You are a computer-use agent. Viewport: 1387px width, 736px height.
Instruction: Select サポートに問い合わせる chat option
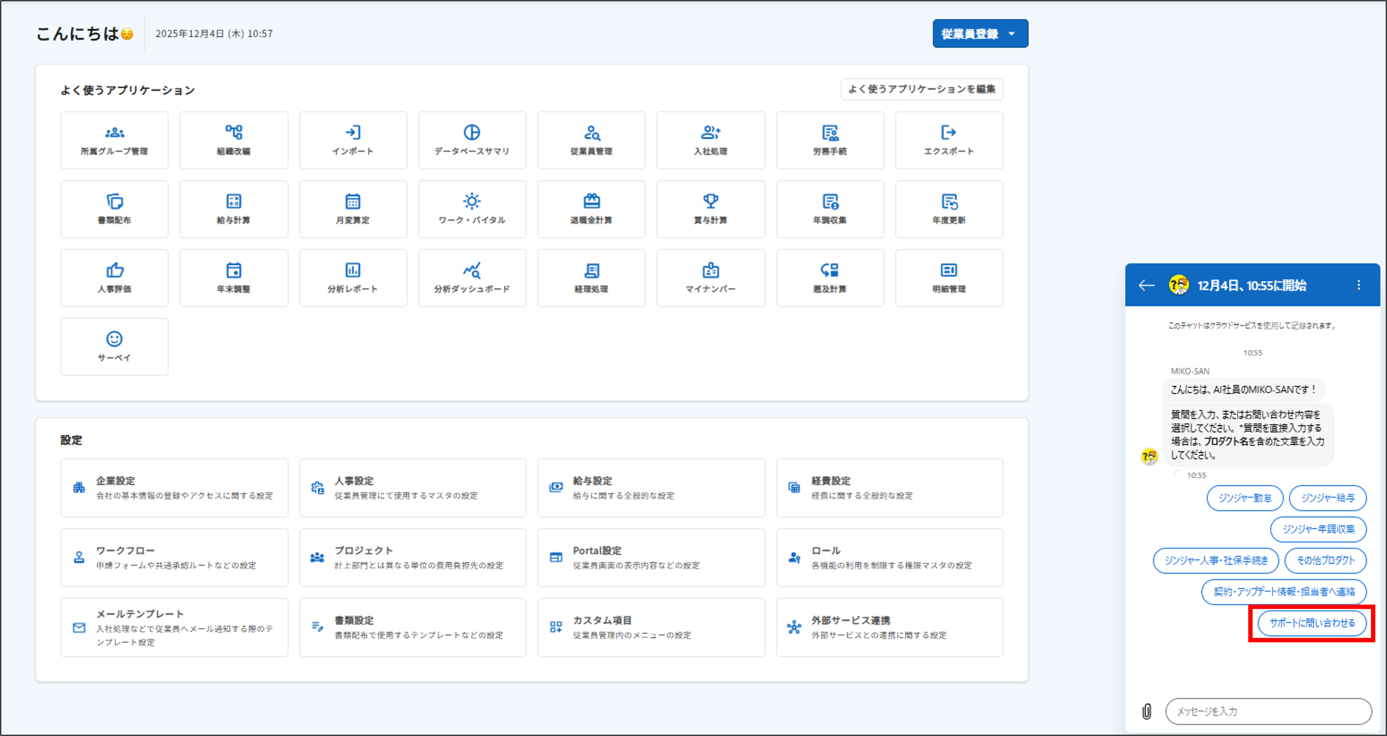(x=1311, y=623)
